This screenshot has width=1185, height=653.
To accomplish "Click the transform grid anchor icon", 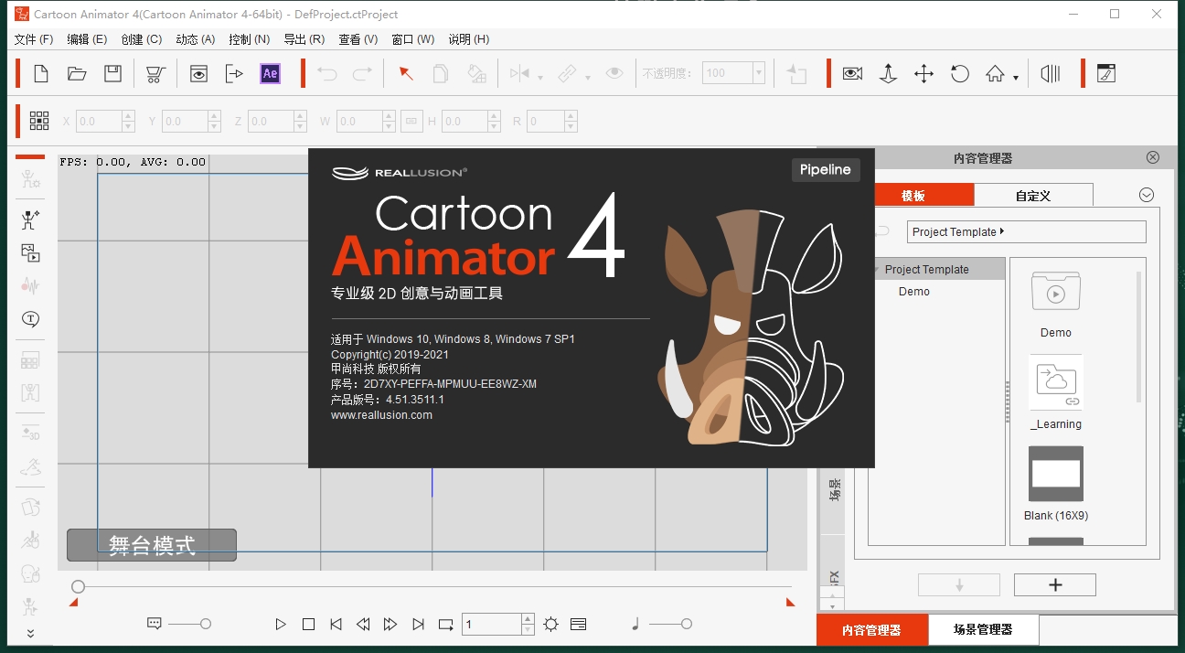I will (39, 121).
